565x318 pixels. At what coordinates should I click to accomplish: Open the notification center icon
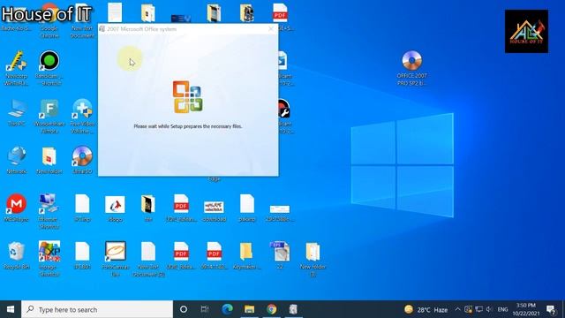[551, 309]
